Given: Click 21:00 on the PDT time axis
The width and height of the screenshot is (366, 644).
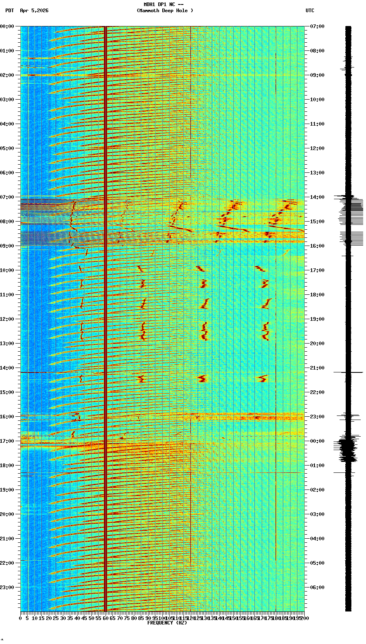Looking at the screenshot, I should [x=7, y=539].
